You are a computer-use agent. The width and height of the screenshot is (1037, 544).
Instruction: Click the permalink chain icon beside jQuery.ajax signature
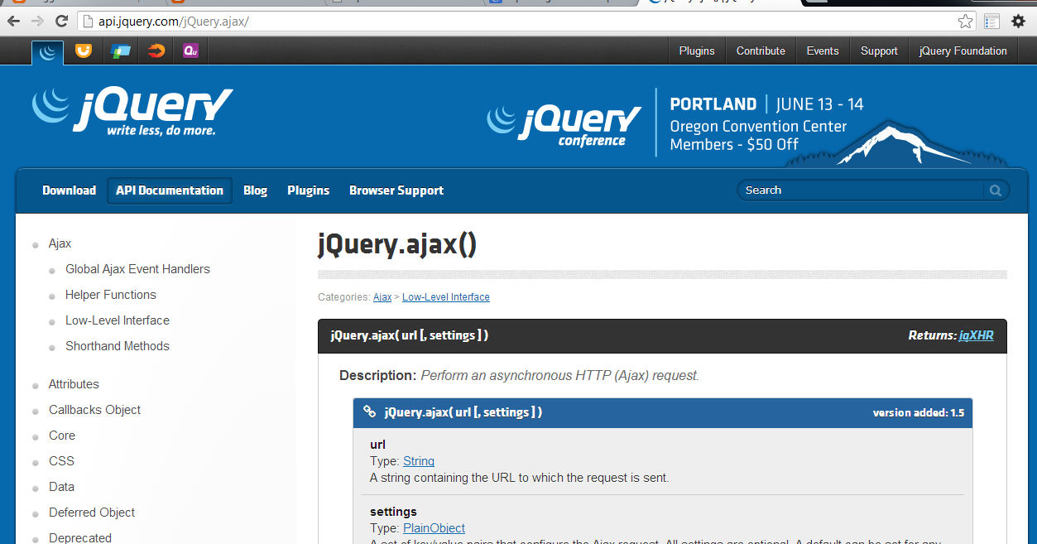coord(370,412)
